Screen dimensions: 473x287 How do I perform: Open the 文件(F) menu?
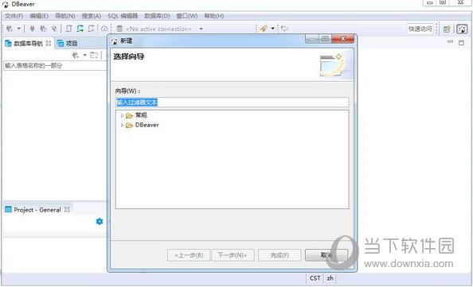point(14,16)
